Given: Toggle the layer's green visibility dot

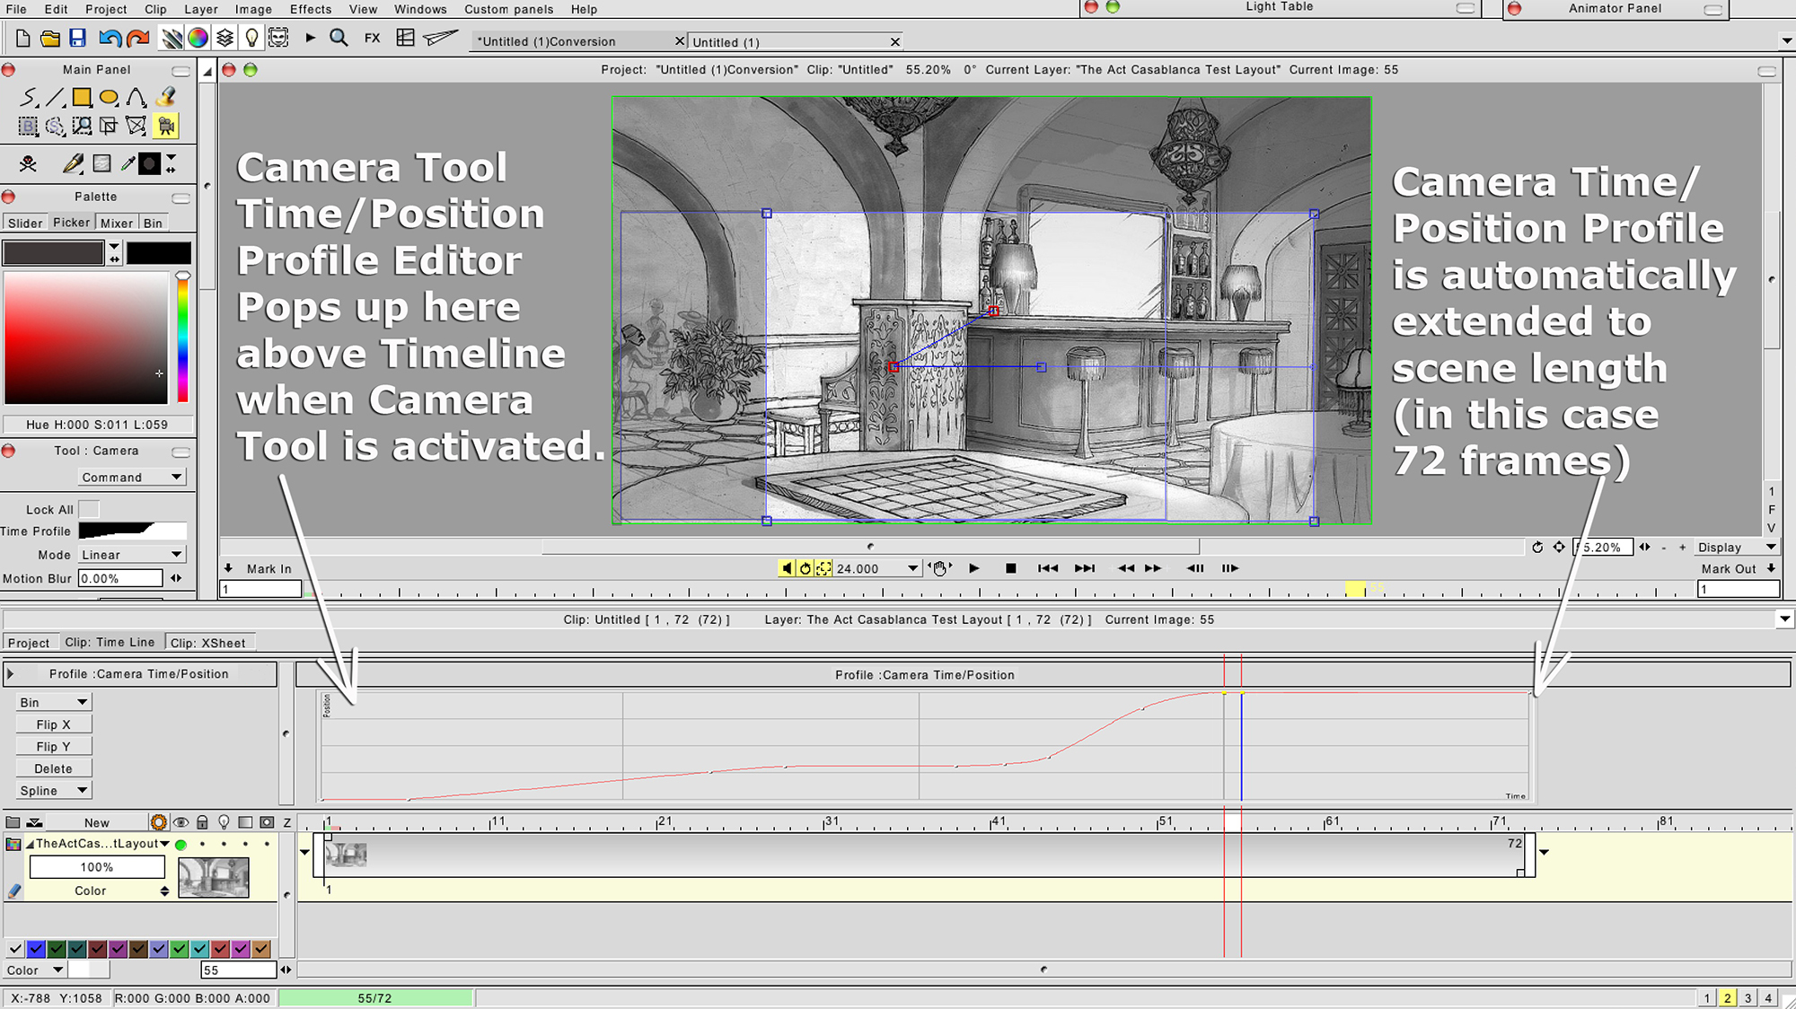Looking at the screenshot, I should click(x=180, y=845).
